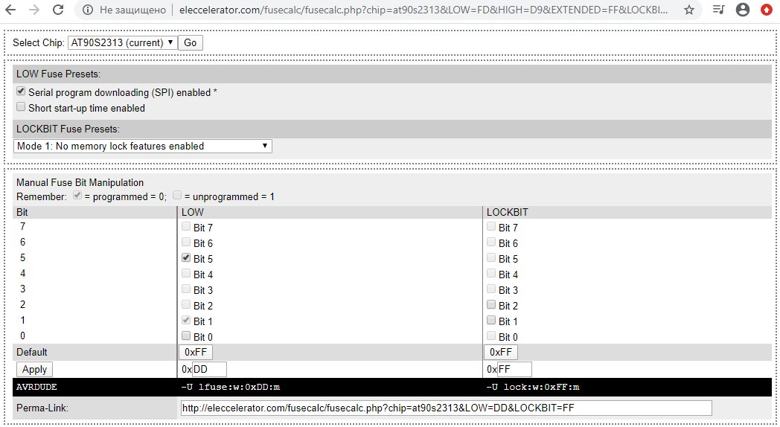
Task: Toggle LOW fuse Bit 7 checkbox
Action: pos(186,227)
